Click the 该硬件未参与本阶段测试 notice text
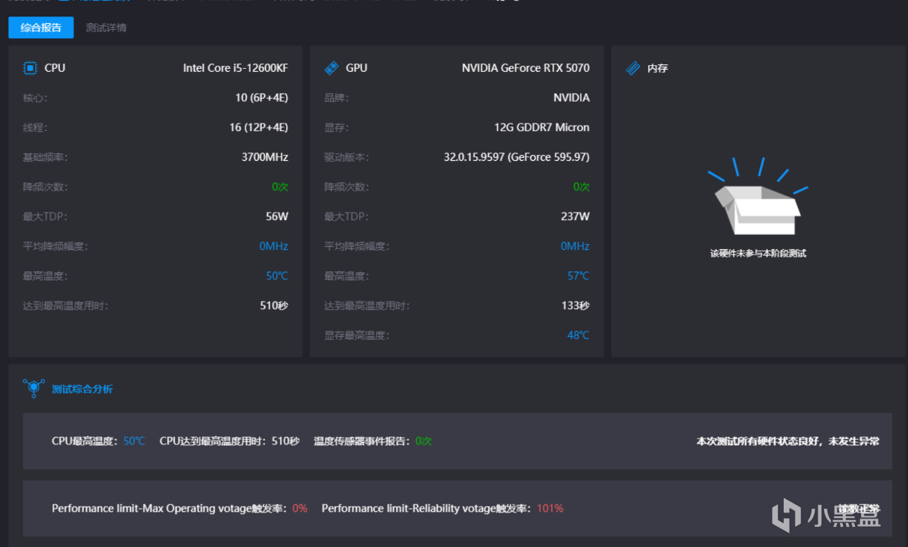 click(758, 254)
